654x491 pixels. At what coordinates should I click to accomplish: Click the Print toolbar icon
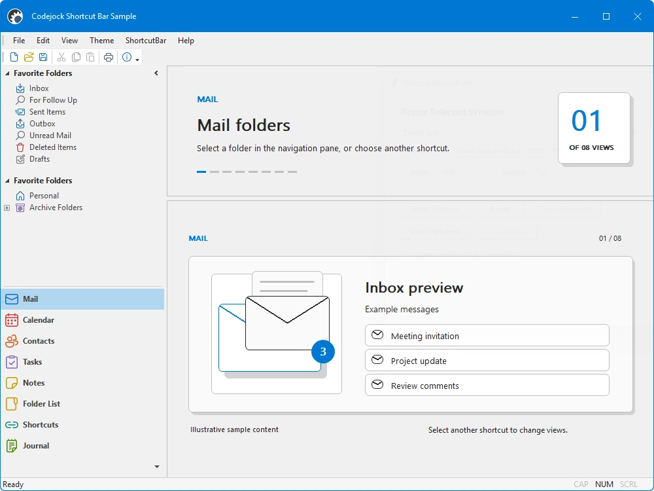point(109,57)
